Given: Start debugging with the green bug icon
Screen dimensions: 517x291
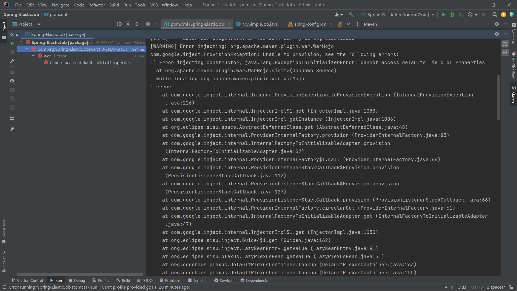Looking at the screenshot, I should click(x=452, y=15).
